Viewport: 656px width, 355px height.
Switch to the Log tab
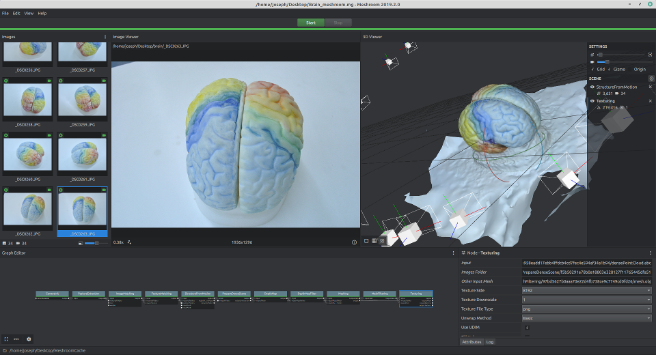click(490, 342)
